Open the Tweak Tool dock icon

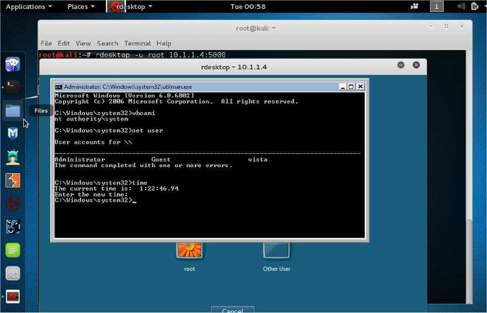13,273
